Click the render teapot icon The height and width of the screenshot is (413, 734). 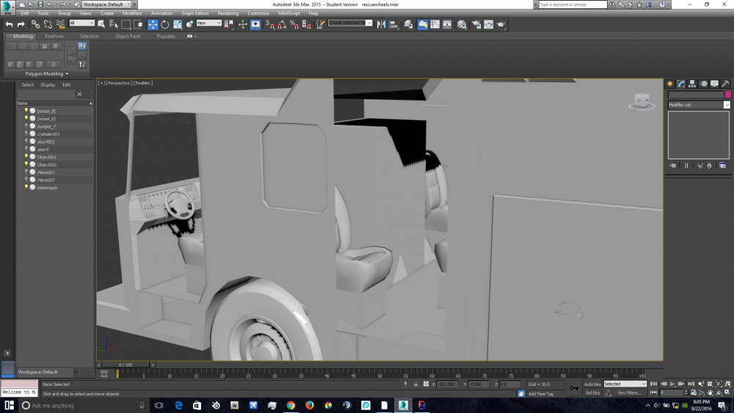point(501,24)
